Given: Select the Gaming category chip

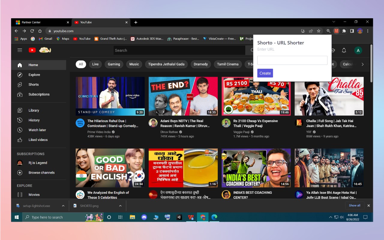Looking at the screenshot, I should [114, 64].
